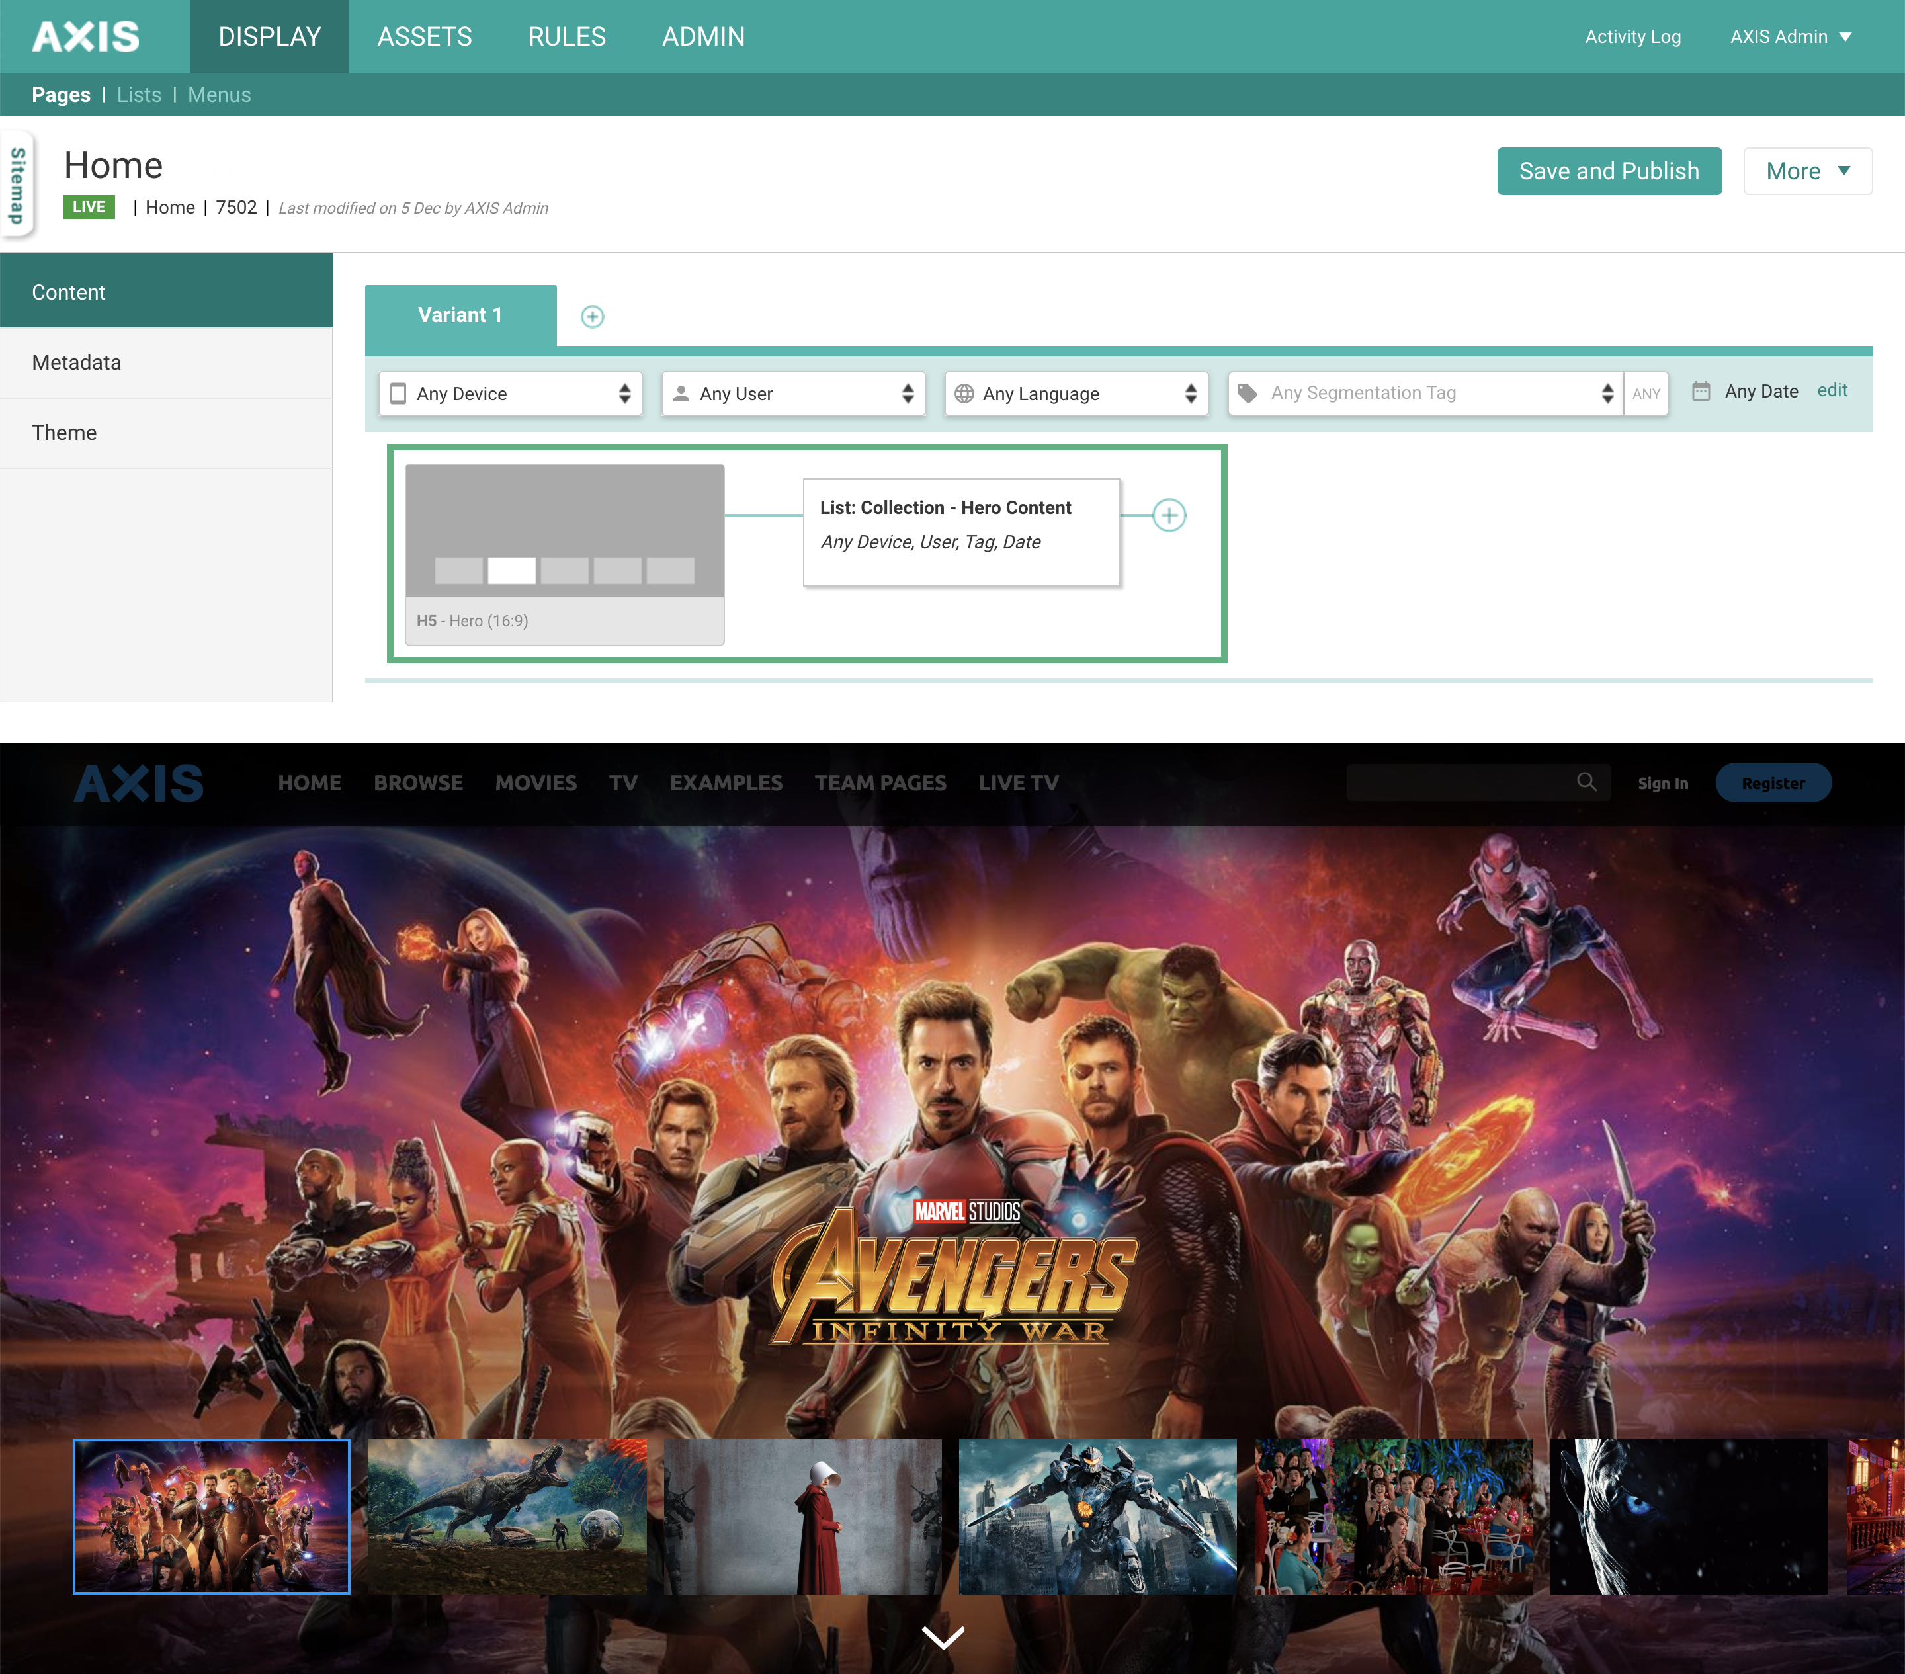
Task: Open the Sitemap side tab
Action: pos(17,185)
